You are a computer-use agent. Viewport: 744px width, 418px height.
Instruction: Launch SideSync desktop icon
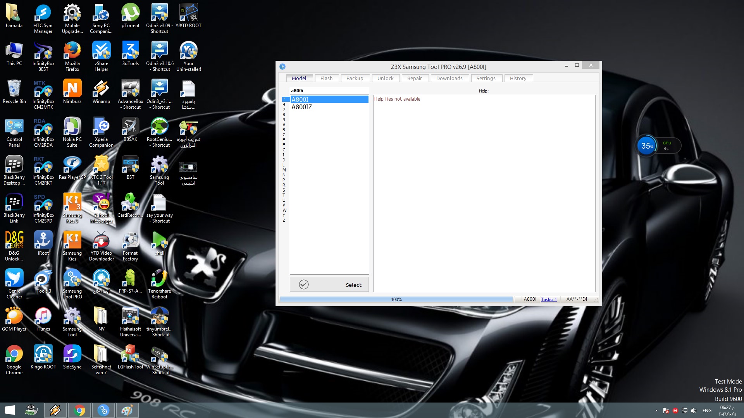tap(72, 357)
